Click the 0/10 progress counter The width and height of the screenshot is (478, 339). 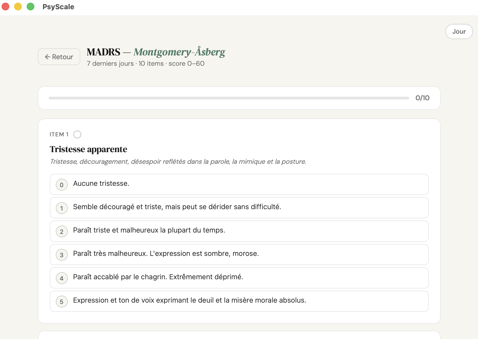pyautogui.click(x=422, y=98)
